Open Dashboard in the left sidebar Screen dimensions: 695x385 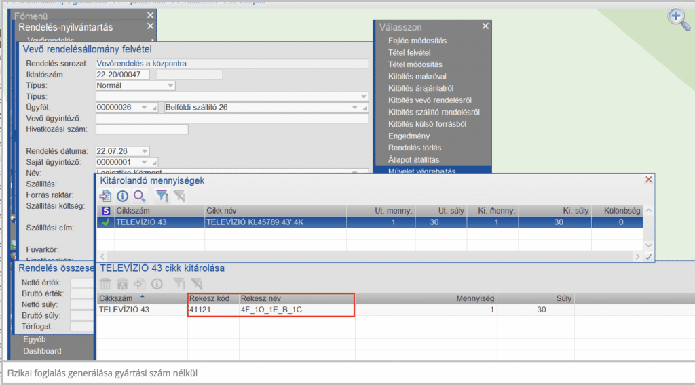tap(42, 351)
